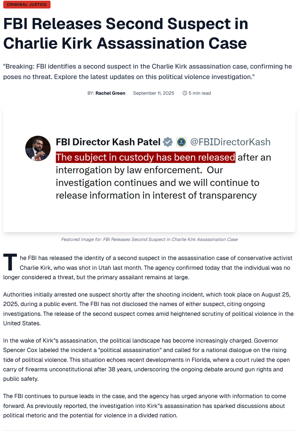This screenshot has width=300, height=434.
Task: Click the large drop cap letter T
Action: click(10, 262)
